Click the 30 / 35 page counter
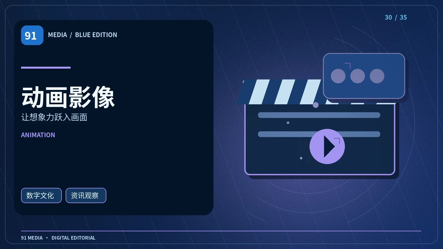Viewport: 443px width, 249px height. point(396,17)
